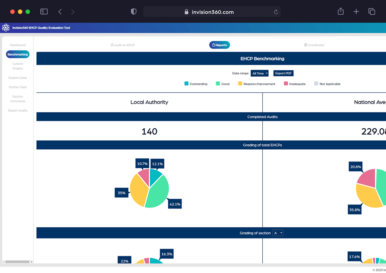Click the clipboard icon on the Reports button

[x=213, y=45]
